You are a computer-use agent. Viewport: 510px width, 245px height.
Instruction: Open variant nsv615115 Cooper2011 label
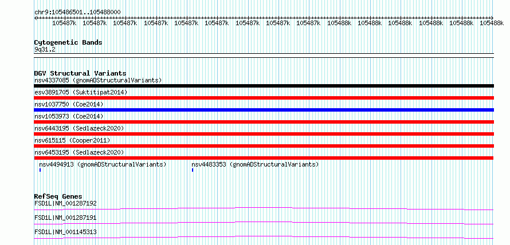click(x=72, y=140)
